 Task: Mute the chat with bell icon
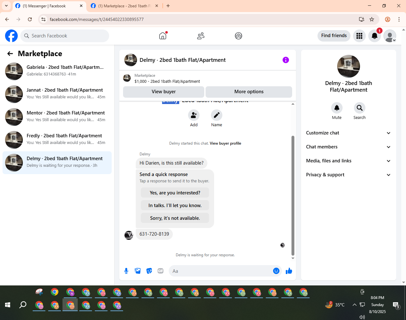(337, 108)
